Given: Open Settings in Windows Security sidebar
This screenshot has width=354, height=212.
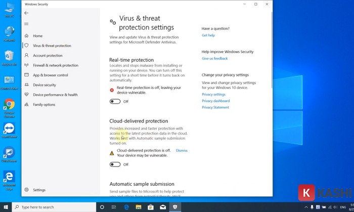Looking at the screenshot, I should [x=39, y=190].
